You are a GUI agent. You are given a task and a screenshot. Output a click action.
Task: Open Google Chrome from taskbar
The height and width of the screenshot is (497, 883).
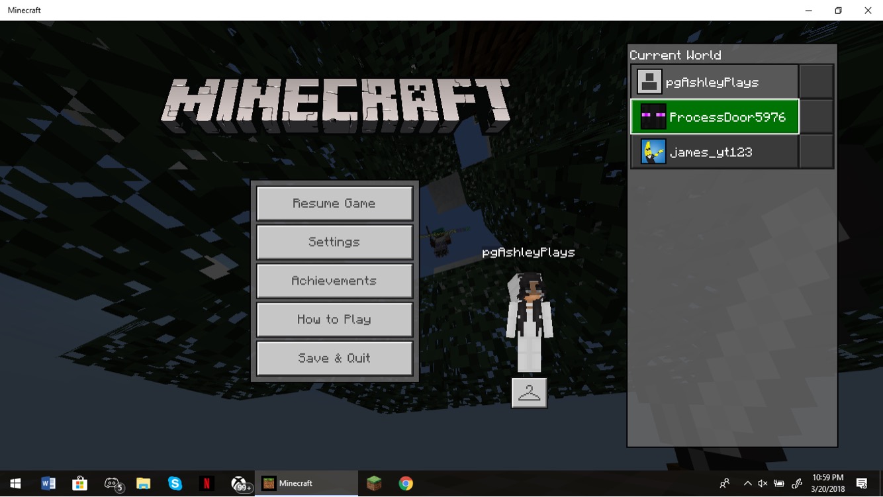point(406,484)
